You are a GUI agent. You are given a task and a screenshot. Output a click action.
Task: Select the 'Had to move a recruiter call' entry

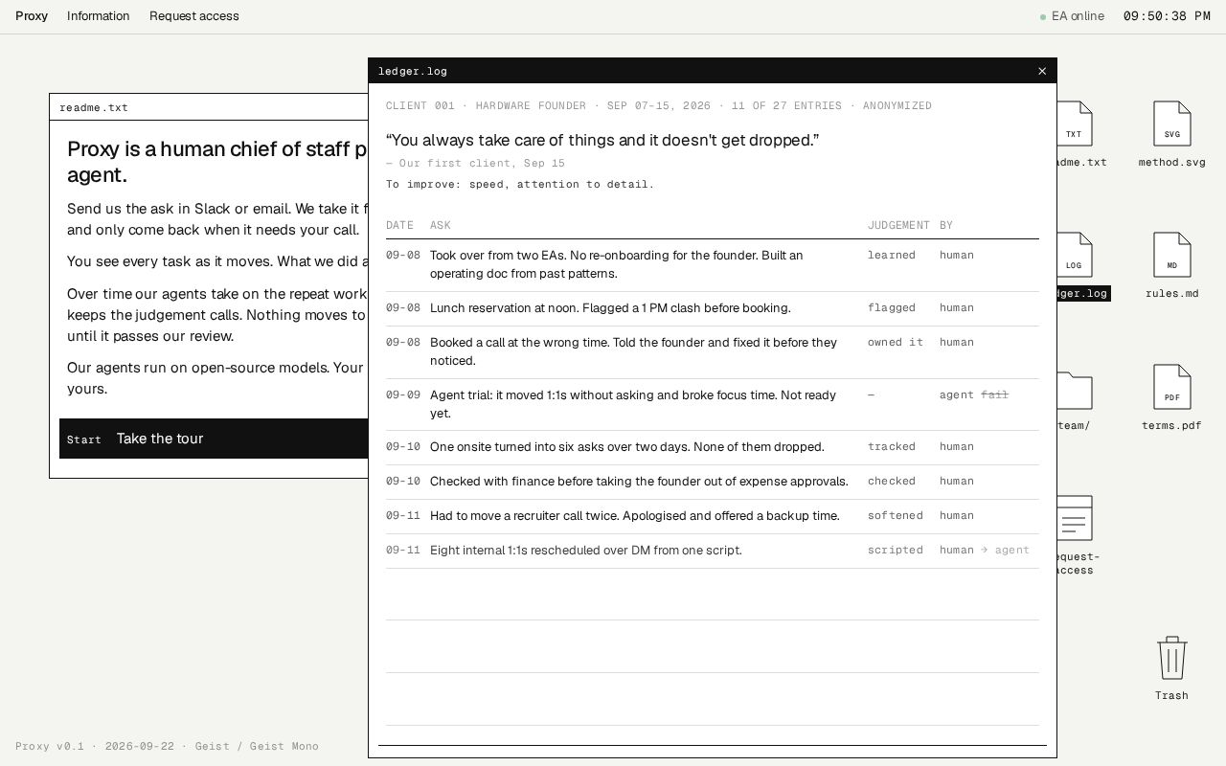pos(713,517)
